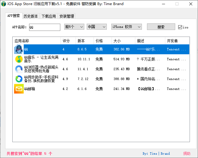This screenshot has height=158, width=198.
Task: Click the application logo in title bar
Action: tap(4, 4)
